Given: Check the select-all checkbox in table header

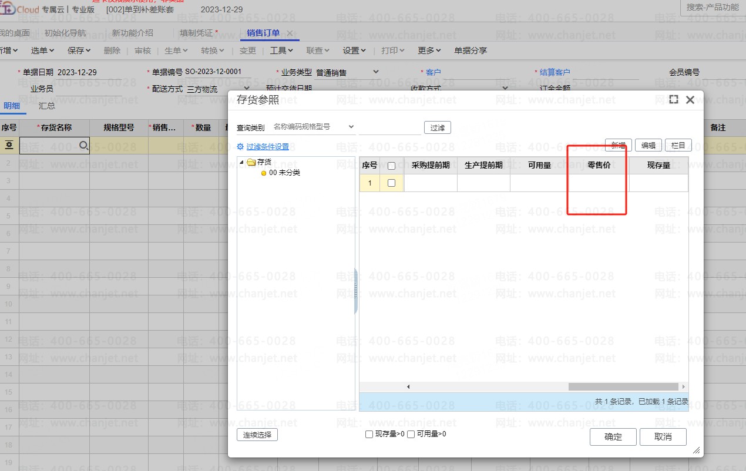Looking at the screenshot, I should (x=392, y=166).
